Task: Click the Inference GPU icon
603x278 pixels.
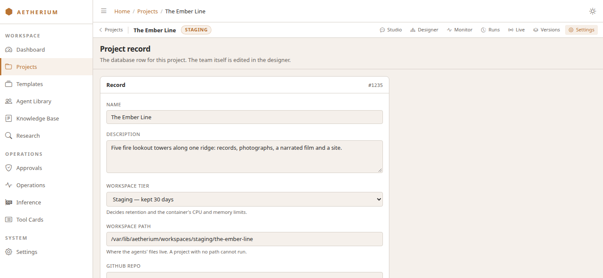Action: [x=9, y=202]
